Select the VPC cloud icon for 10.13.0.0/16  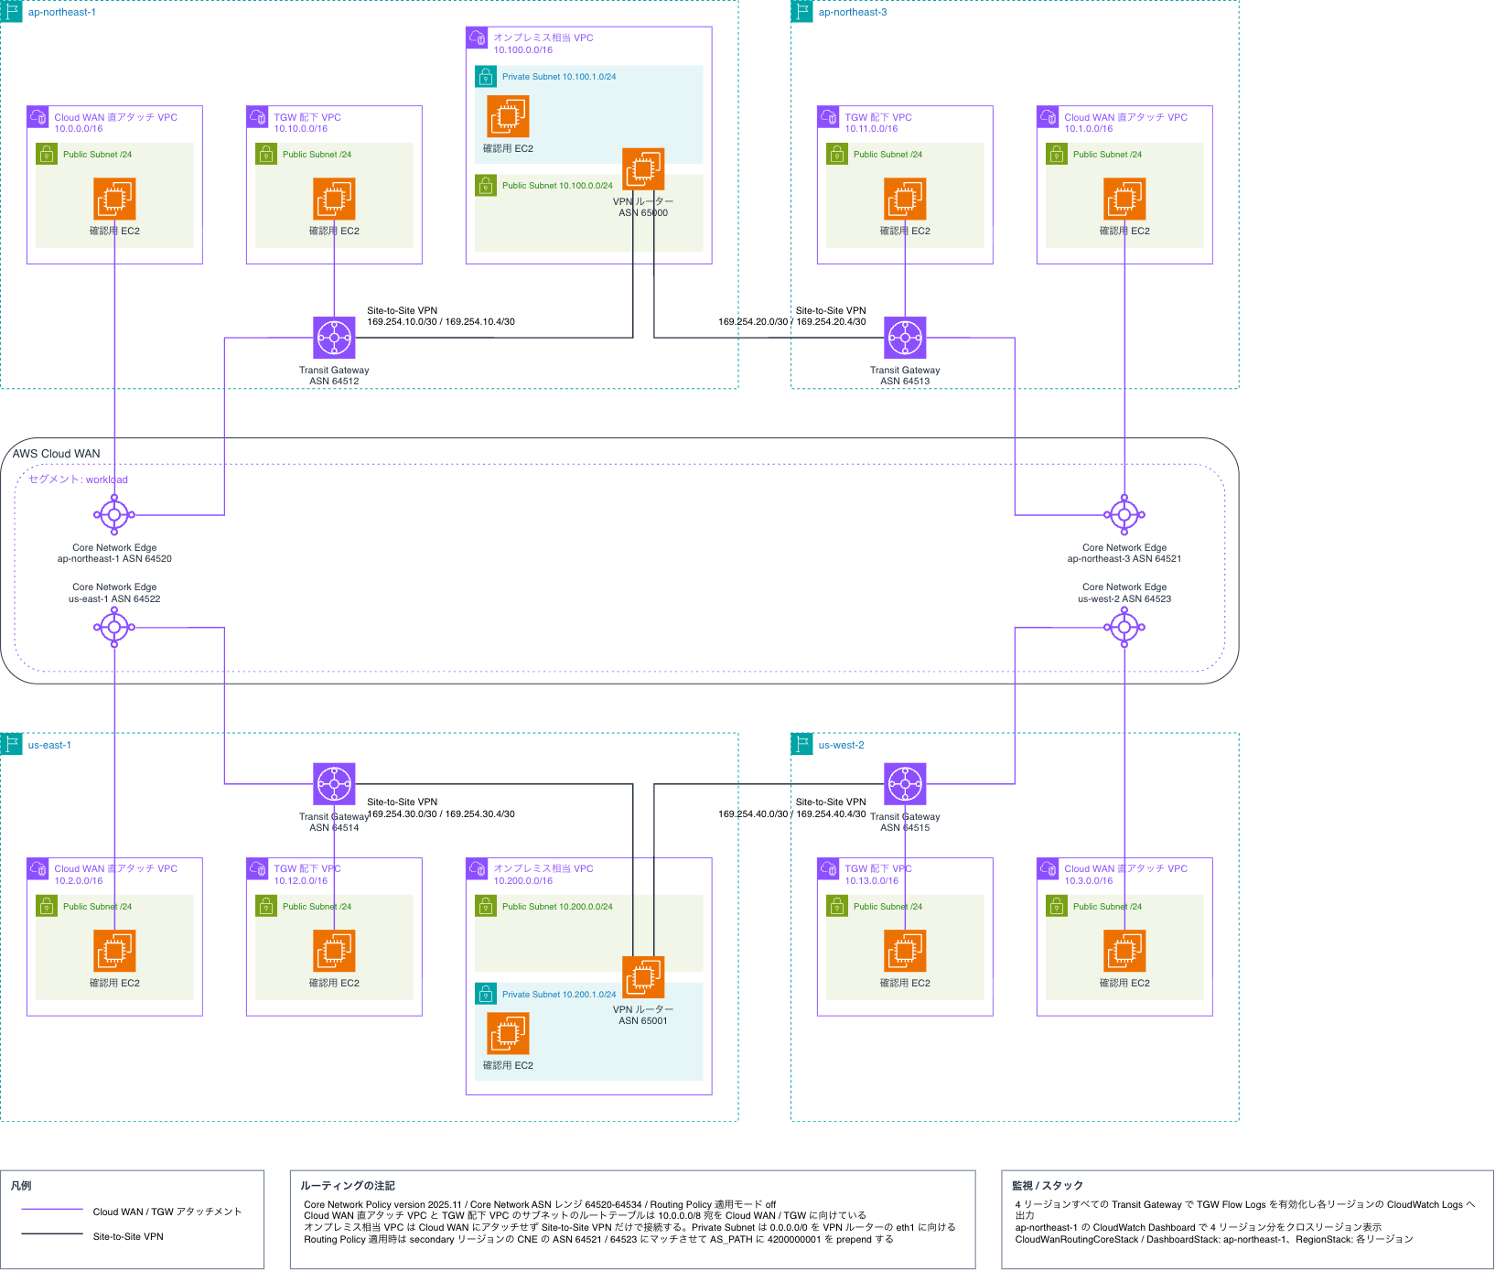(828, 868)
